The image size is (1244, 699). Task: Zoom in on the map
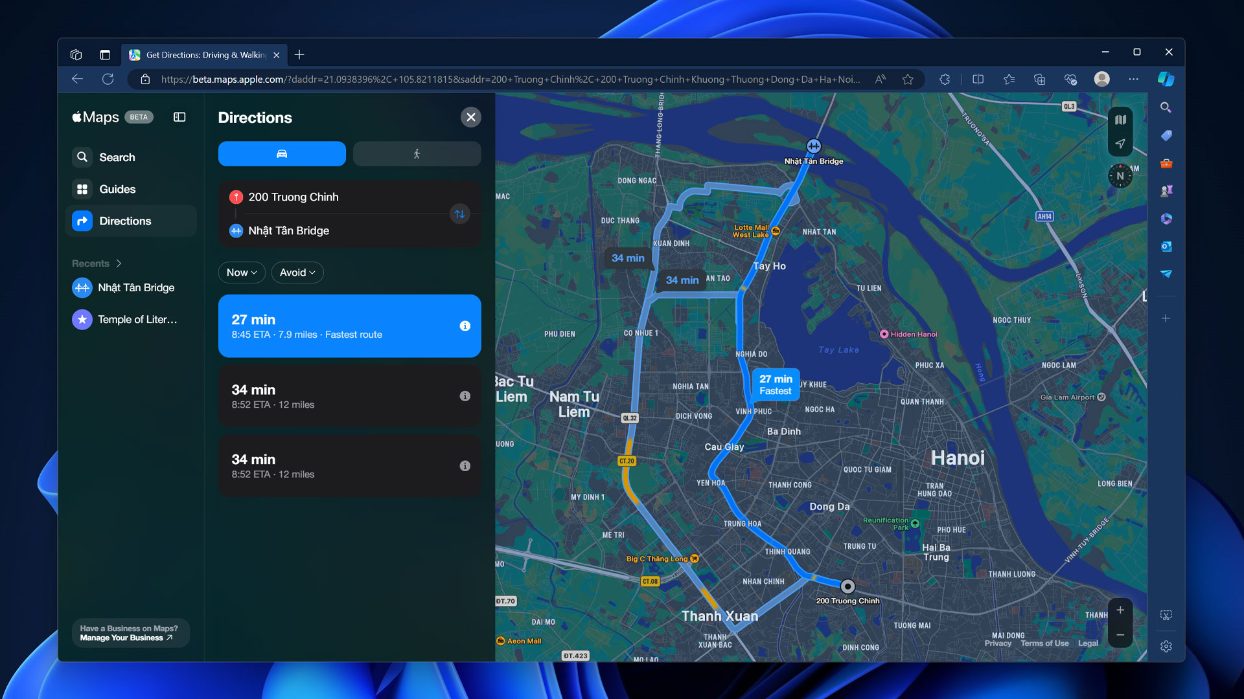coord(1120,610)
